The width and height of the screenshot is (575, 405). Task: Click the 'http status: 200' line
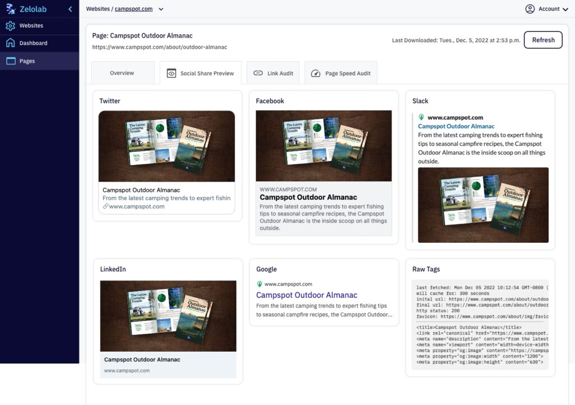point(438,311)
